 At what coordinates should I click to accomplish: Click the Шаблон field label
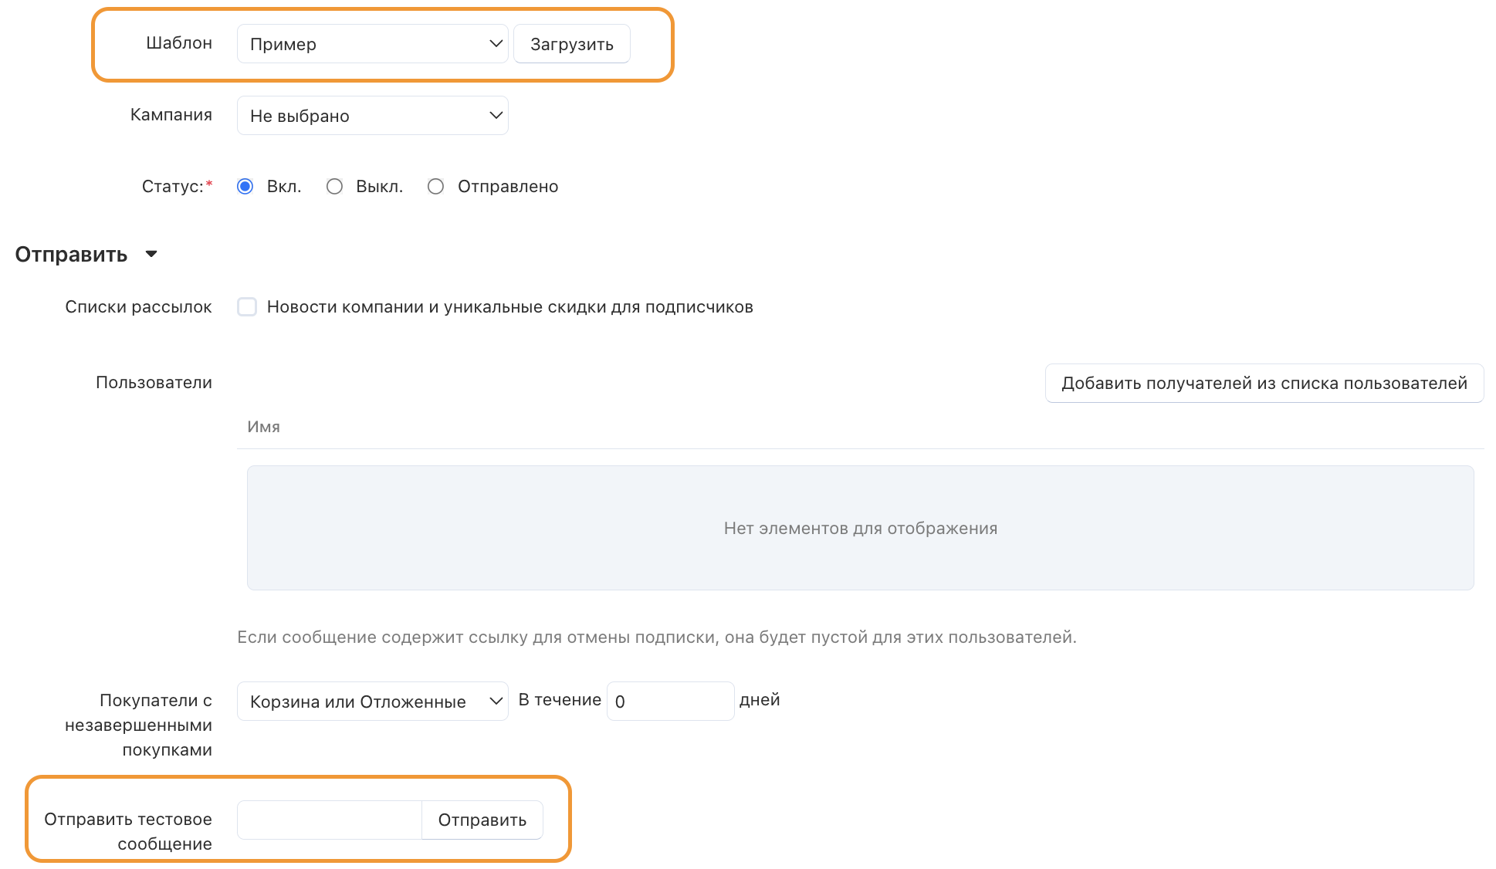click(x=179, y=43)
